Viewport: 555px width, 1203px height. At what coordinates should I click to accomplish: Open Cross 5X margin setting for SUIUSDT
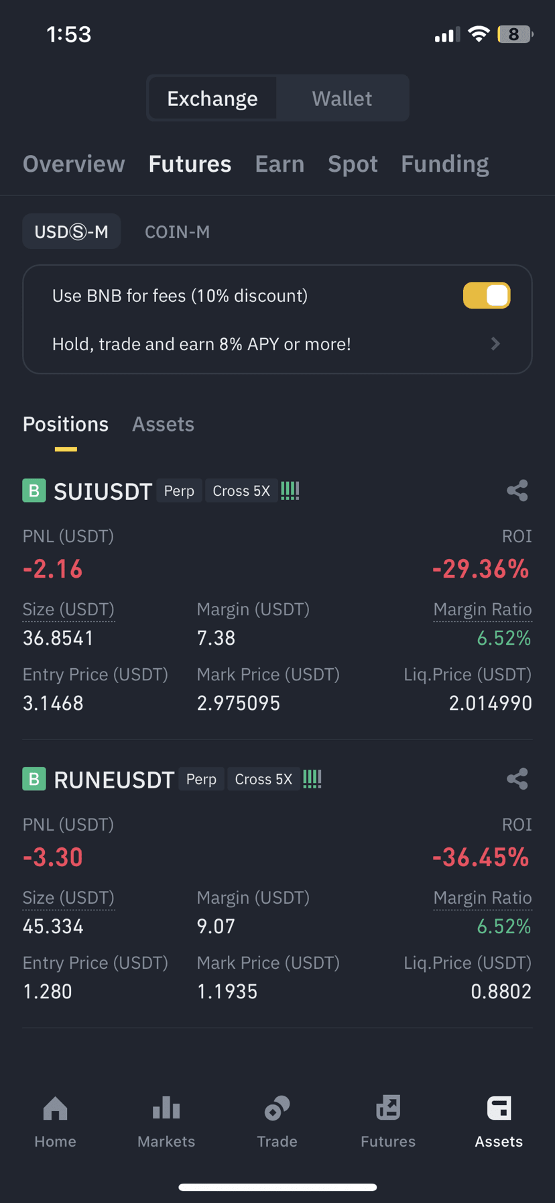pos(241,491)
